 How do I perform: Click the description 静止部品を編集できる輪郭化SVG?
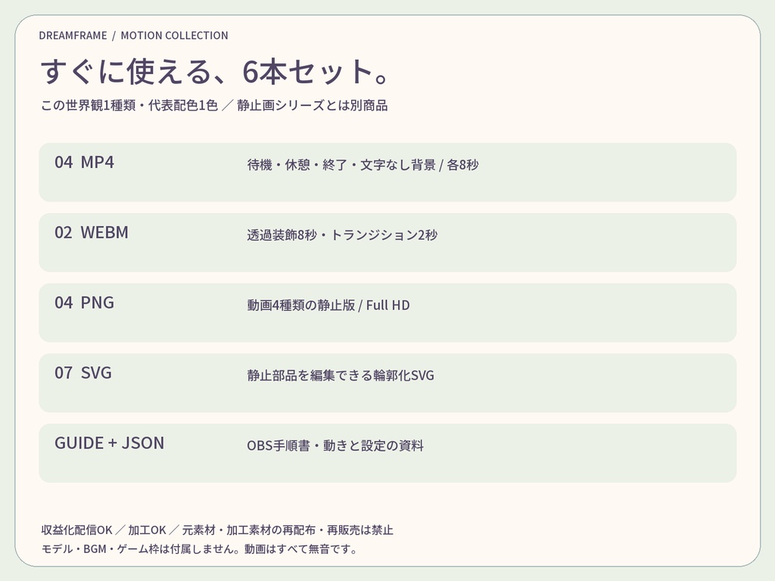click(341, 375)
